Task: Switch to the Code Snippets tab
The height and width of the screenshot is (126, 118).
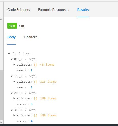Action: point(19,10)
